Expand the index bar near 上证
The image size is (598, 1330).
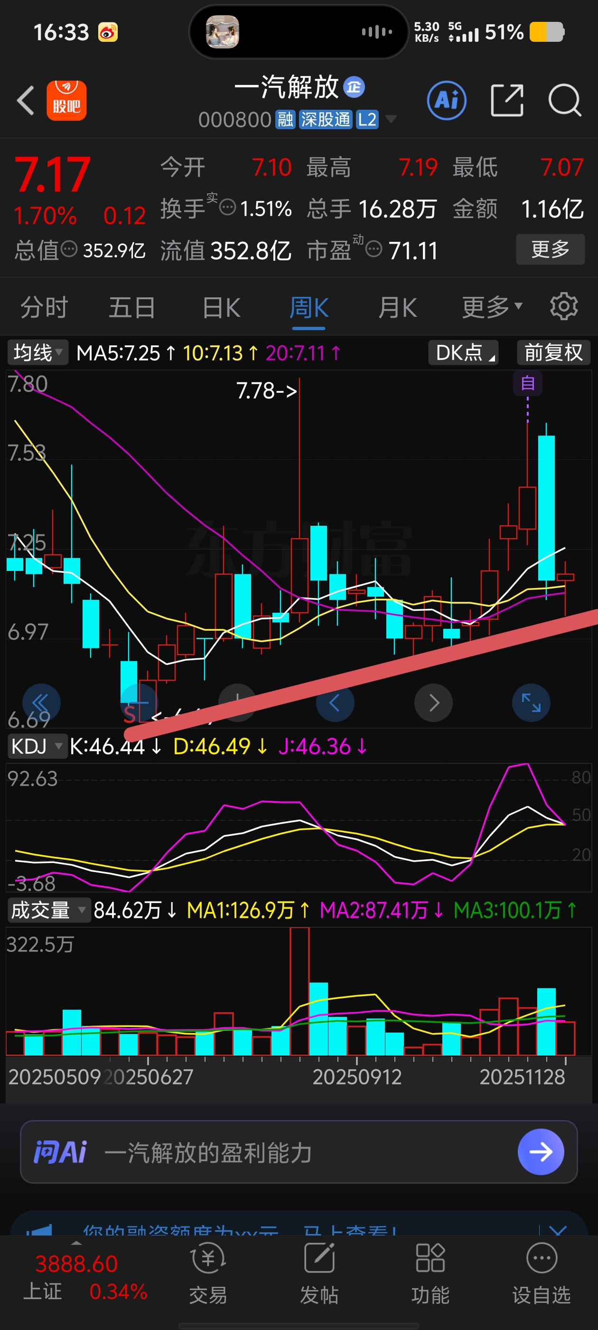(76, 1243)
